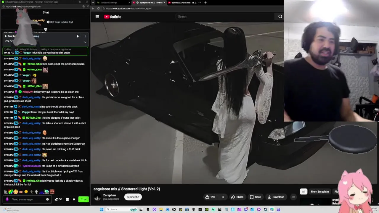Click the YouTube video player
Viewport: 379px width, 213px height.
click(187, 103)
